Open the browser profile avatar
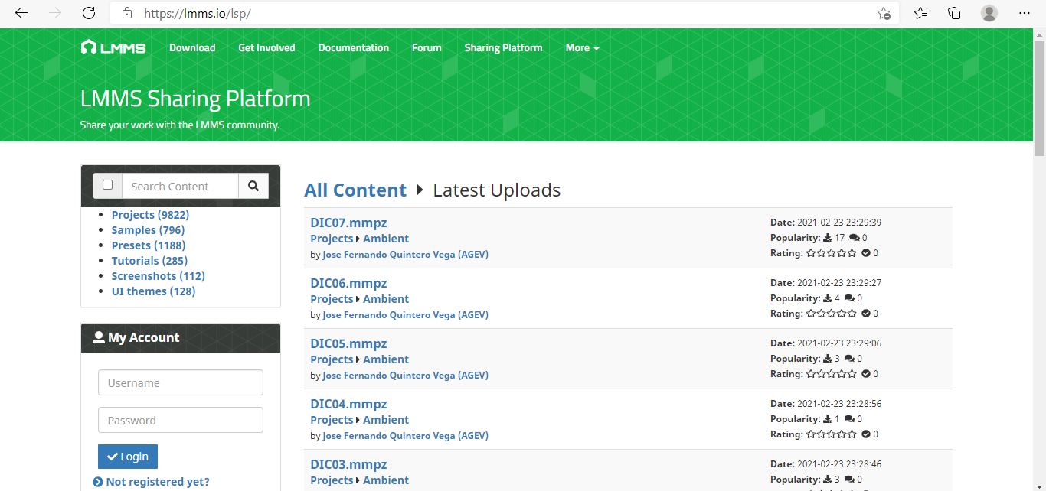 point(989,13)
